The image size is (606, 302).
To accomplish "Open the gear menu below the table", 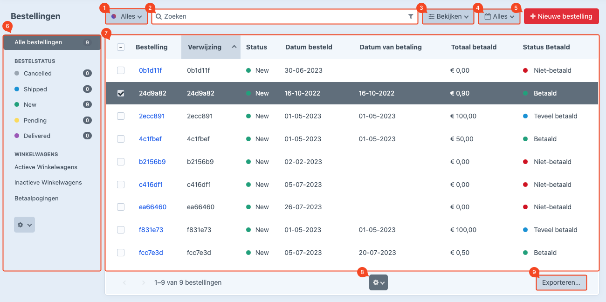I will pyautogui.click(x=378, y=282).
